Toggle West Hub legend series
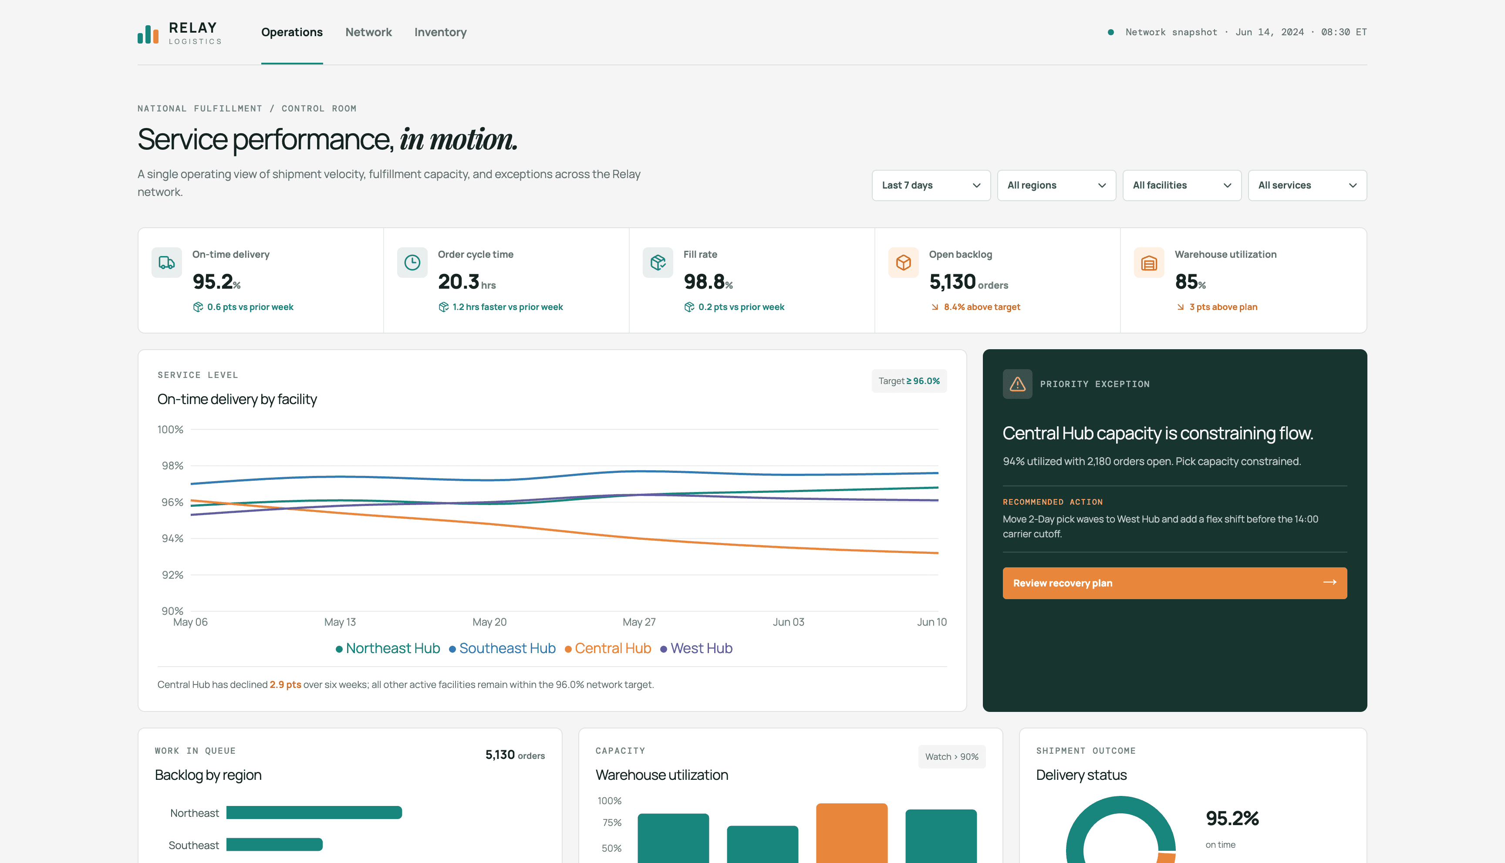The image size is (1505, 863). pyautogui.click(x=696, y=648)
